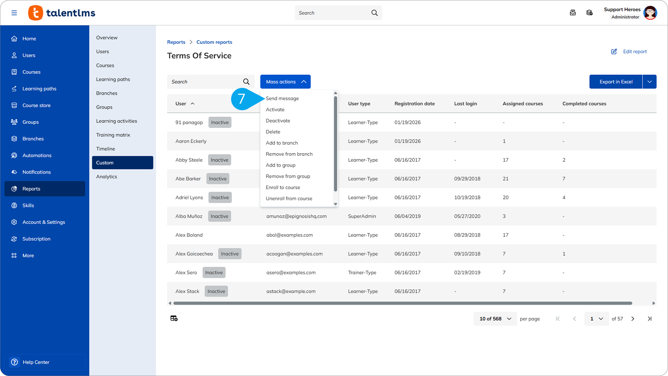This screenshot has width=668, height=376.
Task: Follow the Custom reports breadcrumb link
Action: 214,42
